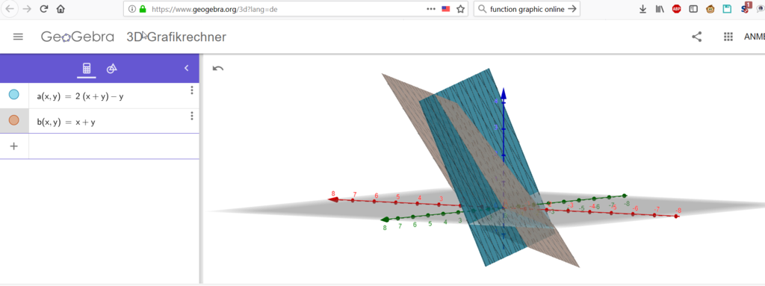The image size is (765, 286).
Task: Open the three-dot menu for a(x,y)
Action: [192, 90]
